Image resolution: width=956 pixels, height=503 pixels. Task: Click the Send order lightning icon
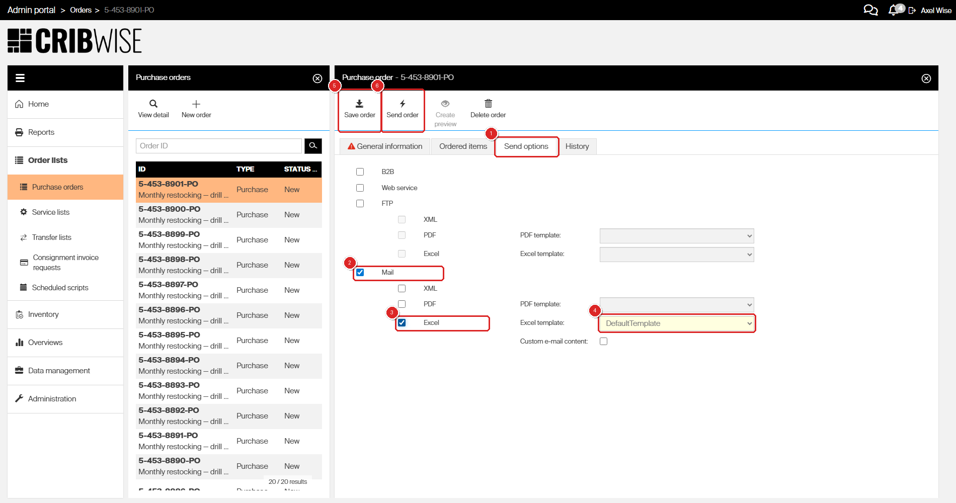click(x=402, y=104)
